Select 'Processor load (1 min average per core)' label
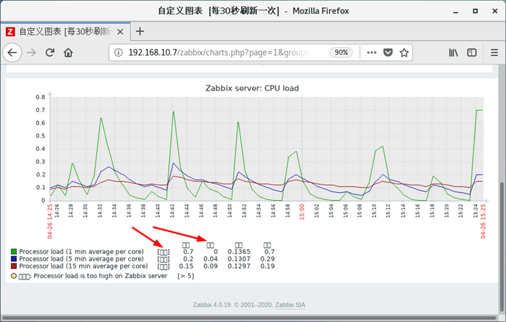The height and width of the screenshot is (322, 506). pos(81,251)
